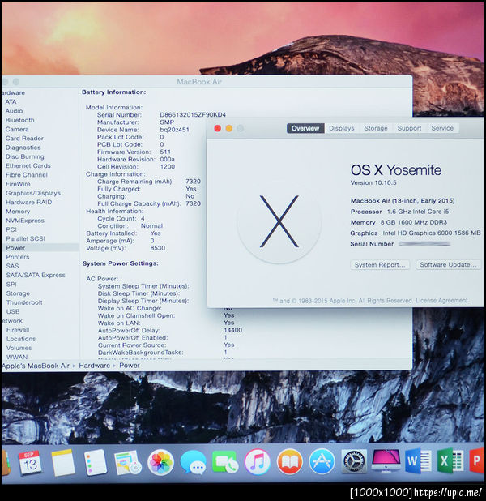Open the Storage tab
Image resolution: width=486 pixels, height=501 pixels.
click(x=376, y=128)
